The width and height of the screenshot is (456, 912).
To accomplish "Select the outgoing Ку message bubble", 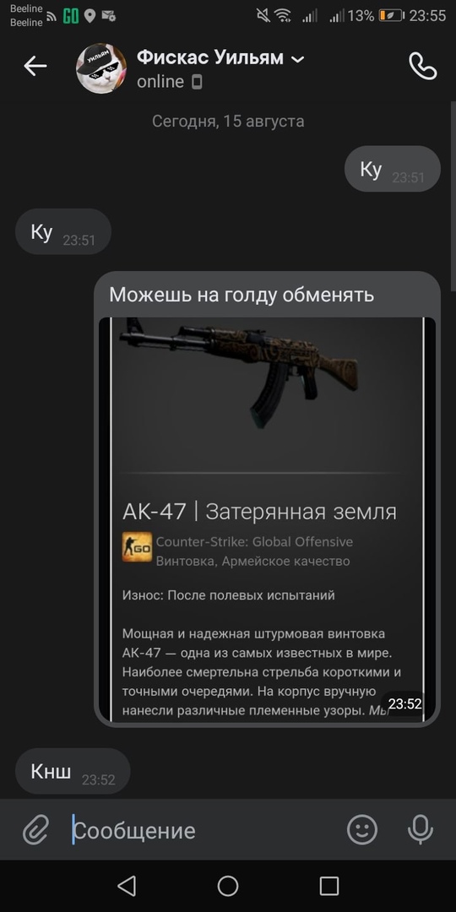I will (393, 169).
